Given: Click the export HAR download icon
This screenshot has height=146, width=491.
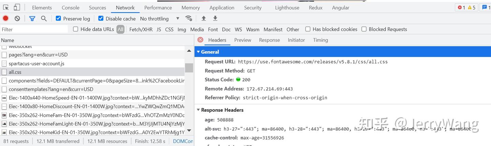Looking at the screenshot, I should click(215, 18).
